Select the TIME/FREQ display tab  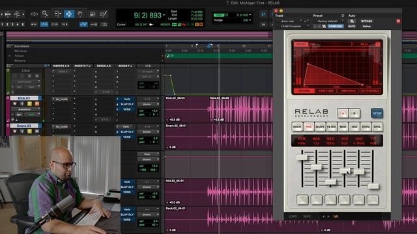click(x=348, y=91)
